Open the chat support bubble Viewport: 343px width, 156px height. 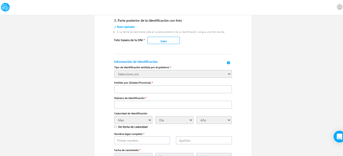click(339, 136)
